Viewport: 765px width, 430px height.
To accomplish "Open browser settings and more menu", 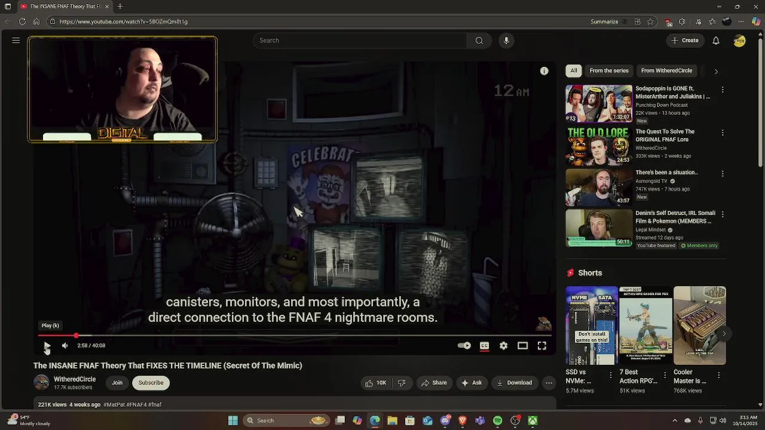I will click(x=742, y=21).
